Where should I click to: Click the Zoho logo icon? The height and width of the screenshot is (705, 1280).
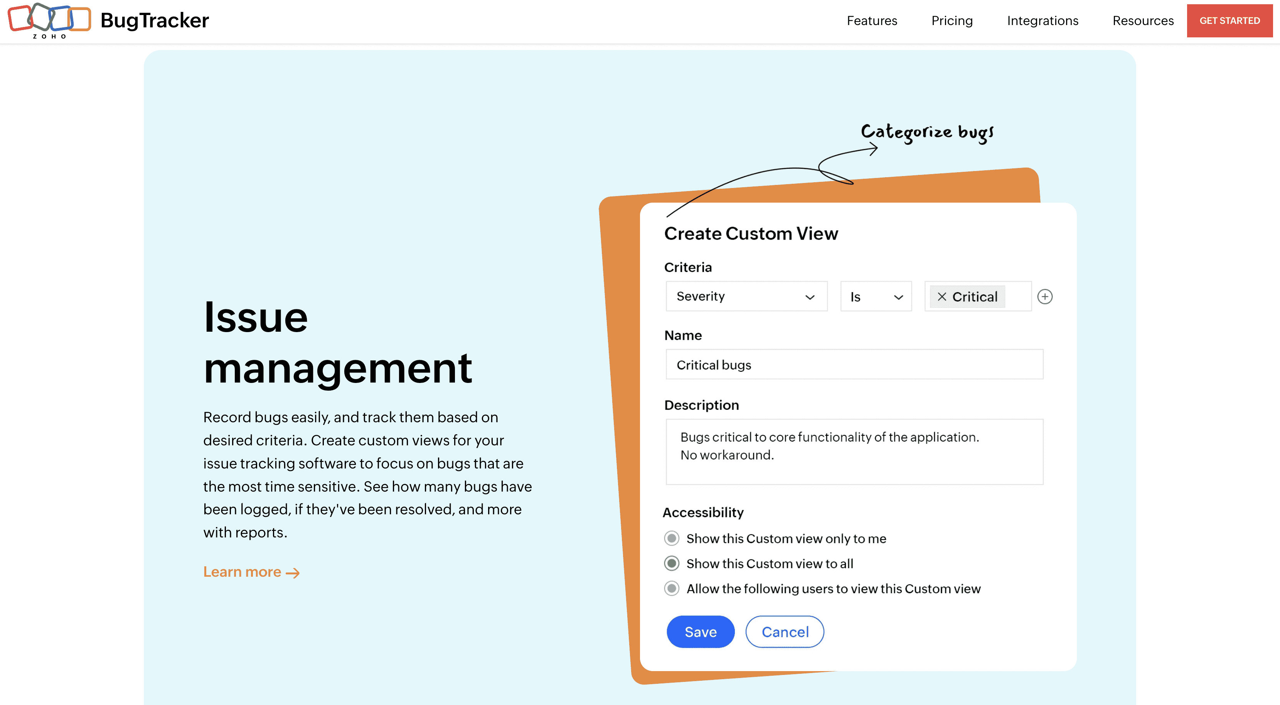click(49, 20)
